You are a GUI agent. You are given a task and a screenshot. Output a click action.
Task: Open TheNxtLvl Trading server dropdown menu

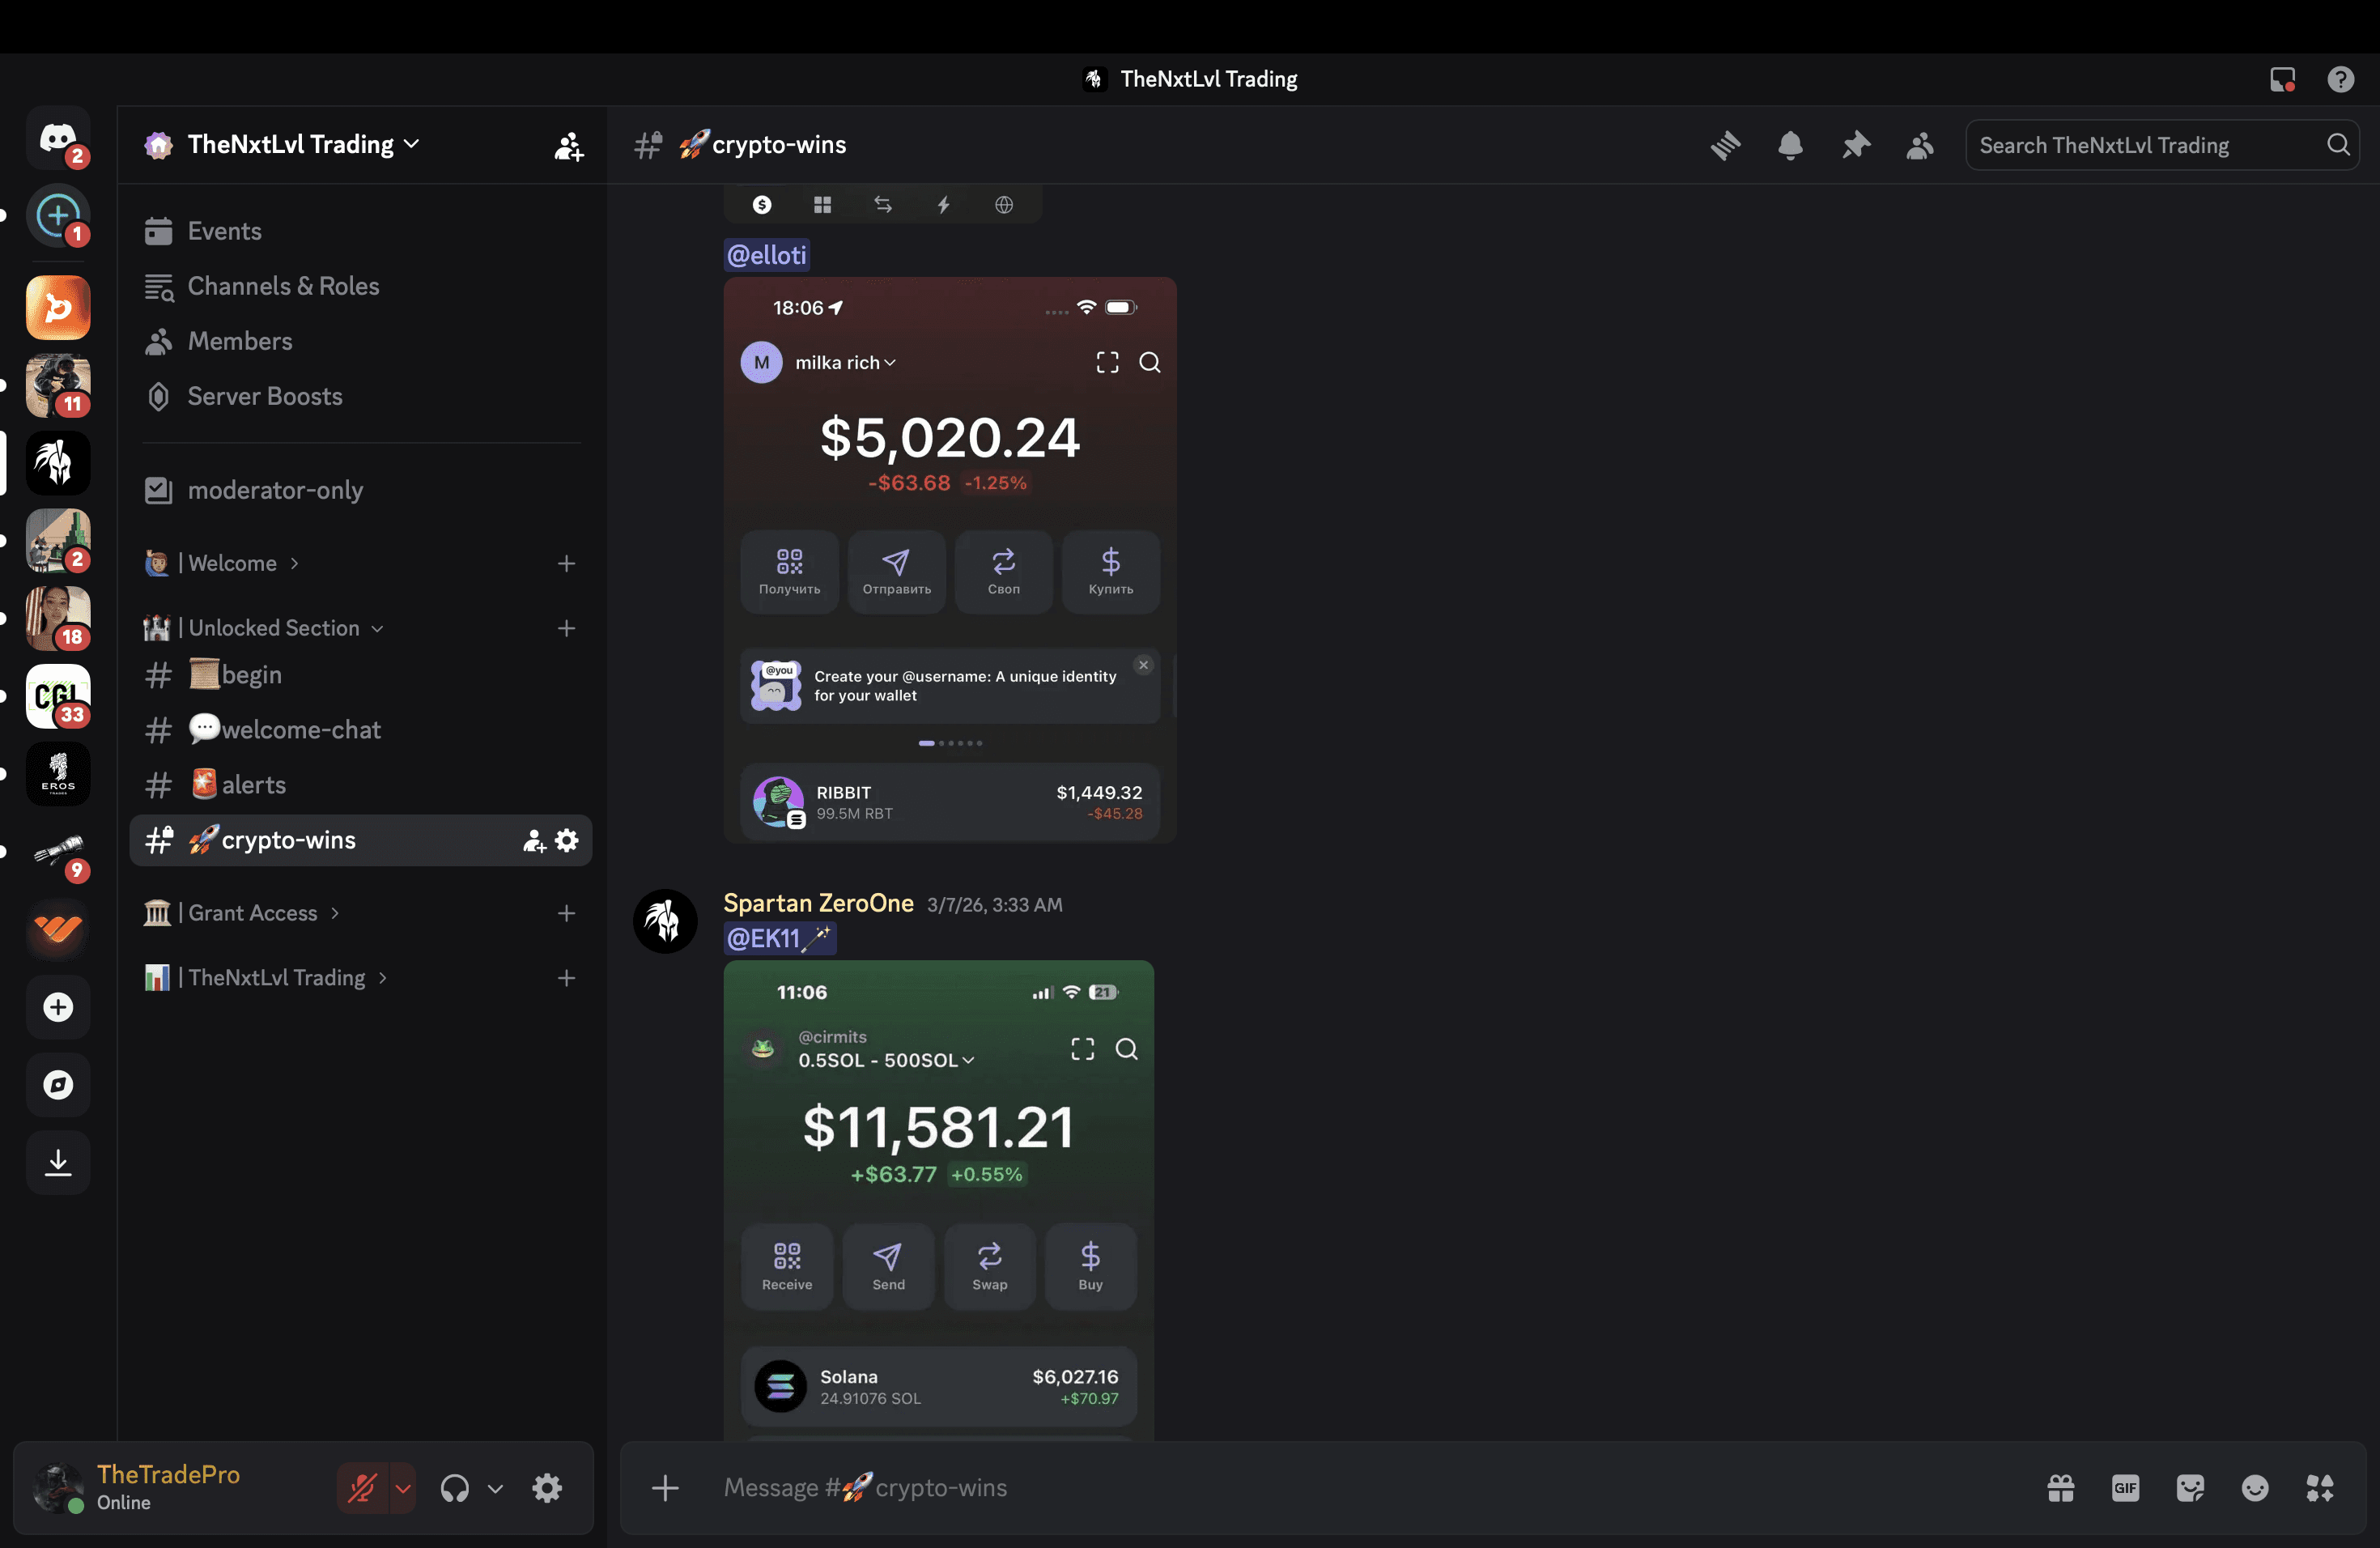[x=290, y=145]
